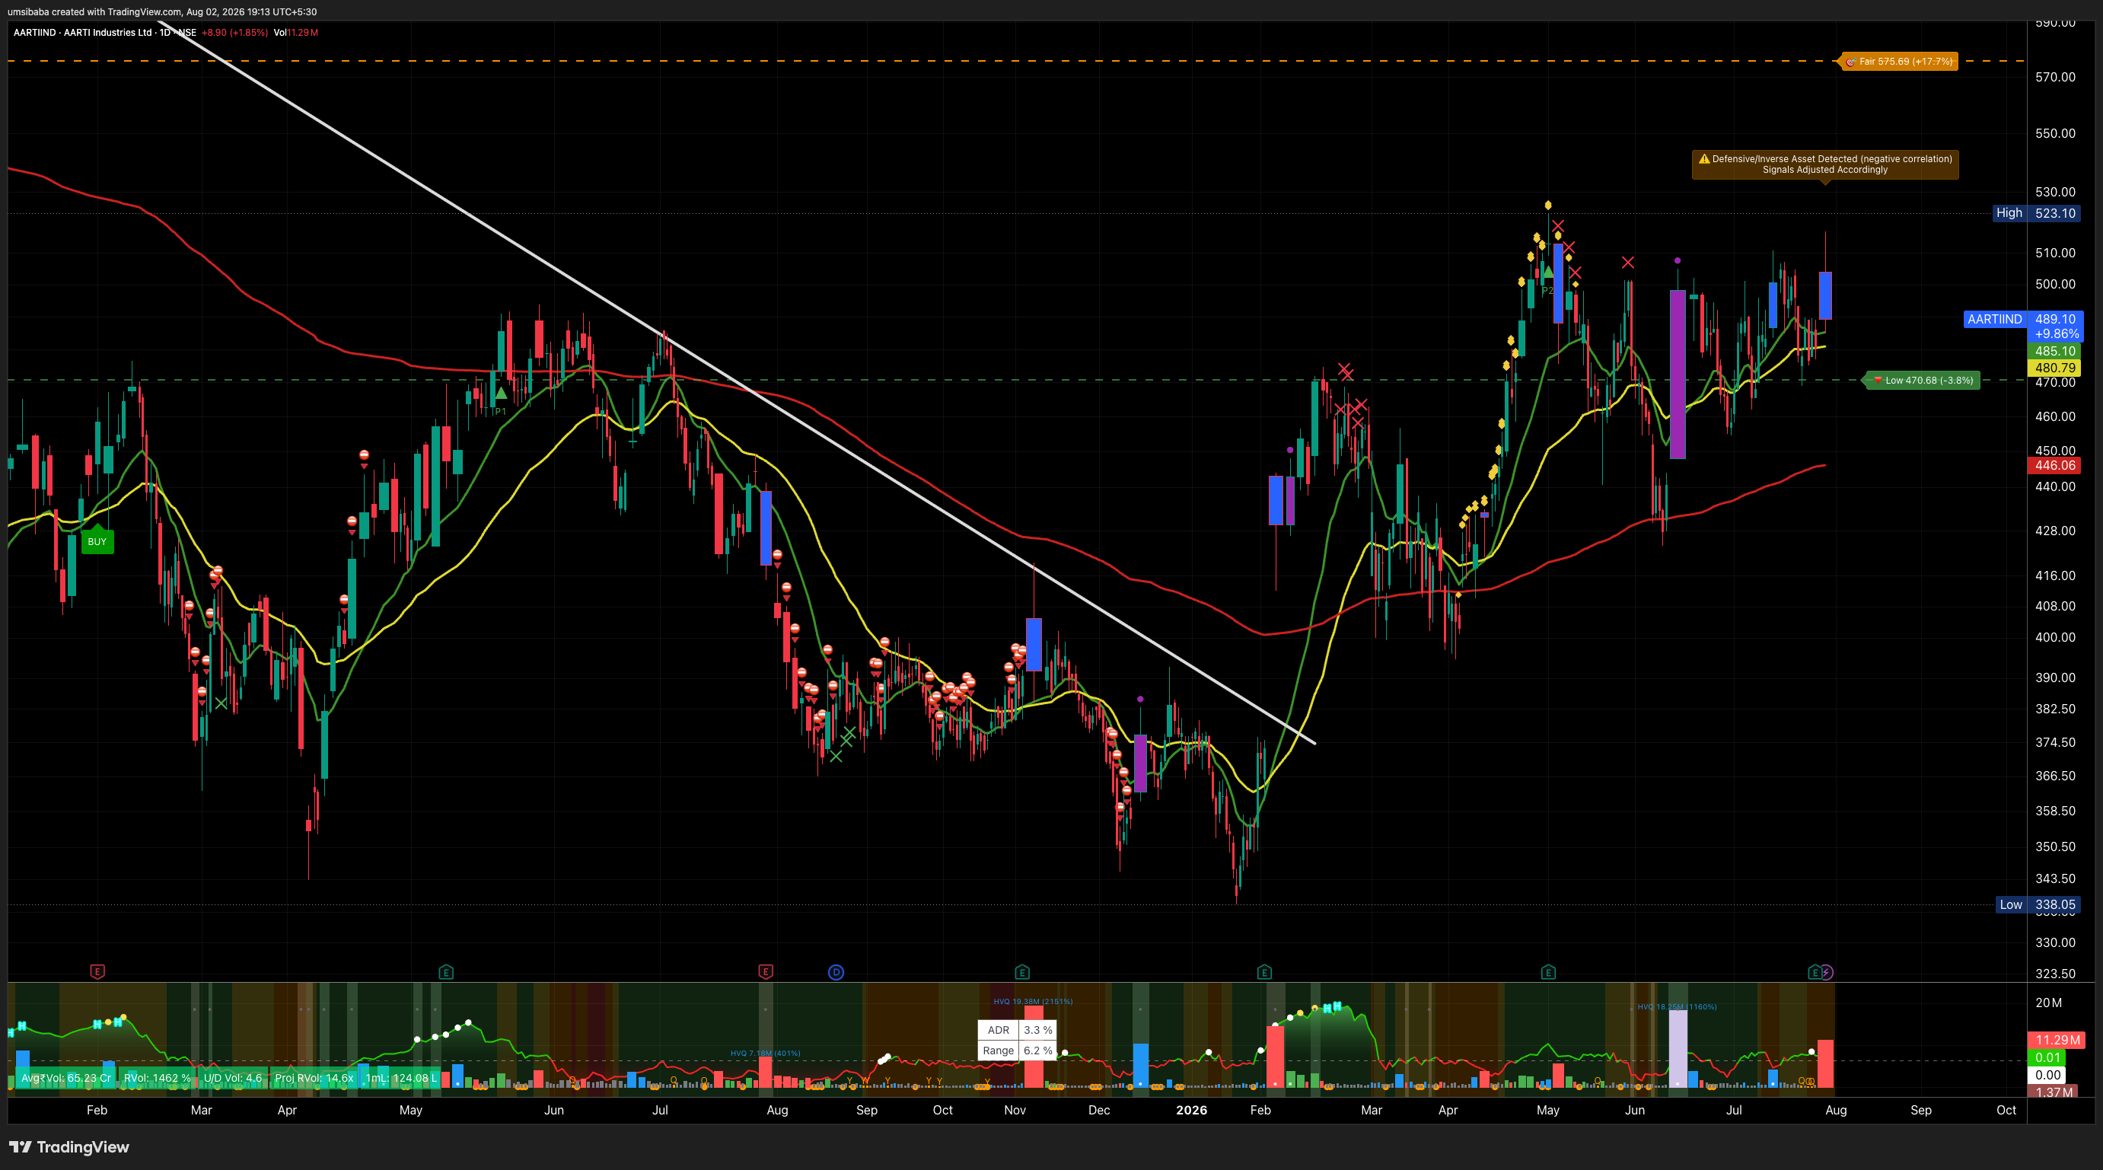Click the Defensive/Inverse Asset warning label
The width and height of the screenshot is (2103, 1170).
[1824, 164]
